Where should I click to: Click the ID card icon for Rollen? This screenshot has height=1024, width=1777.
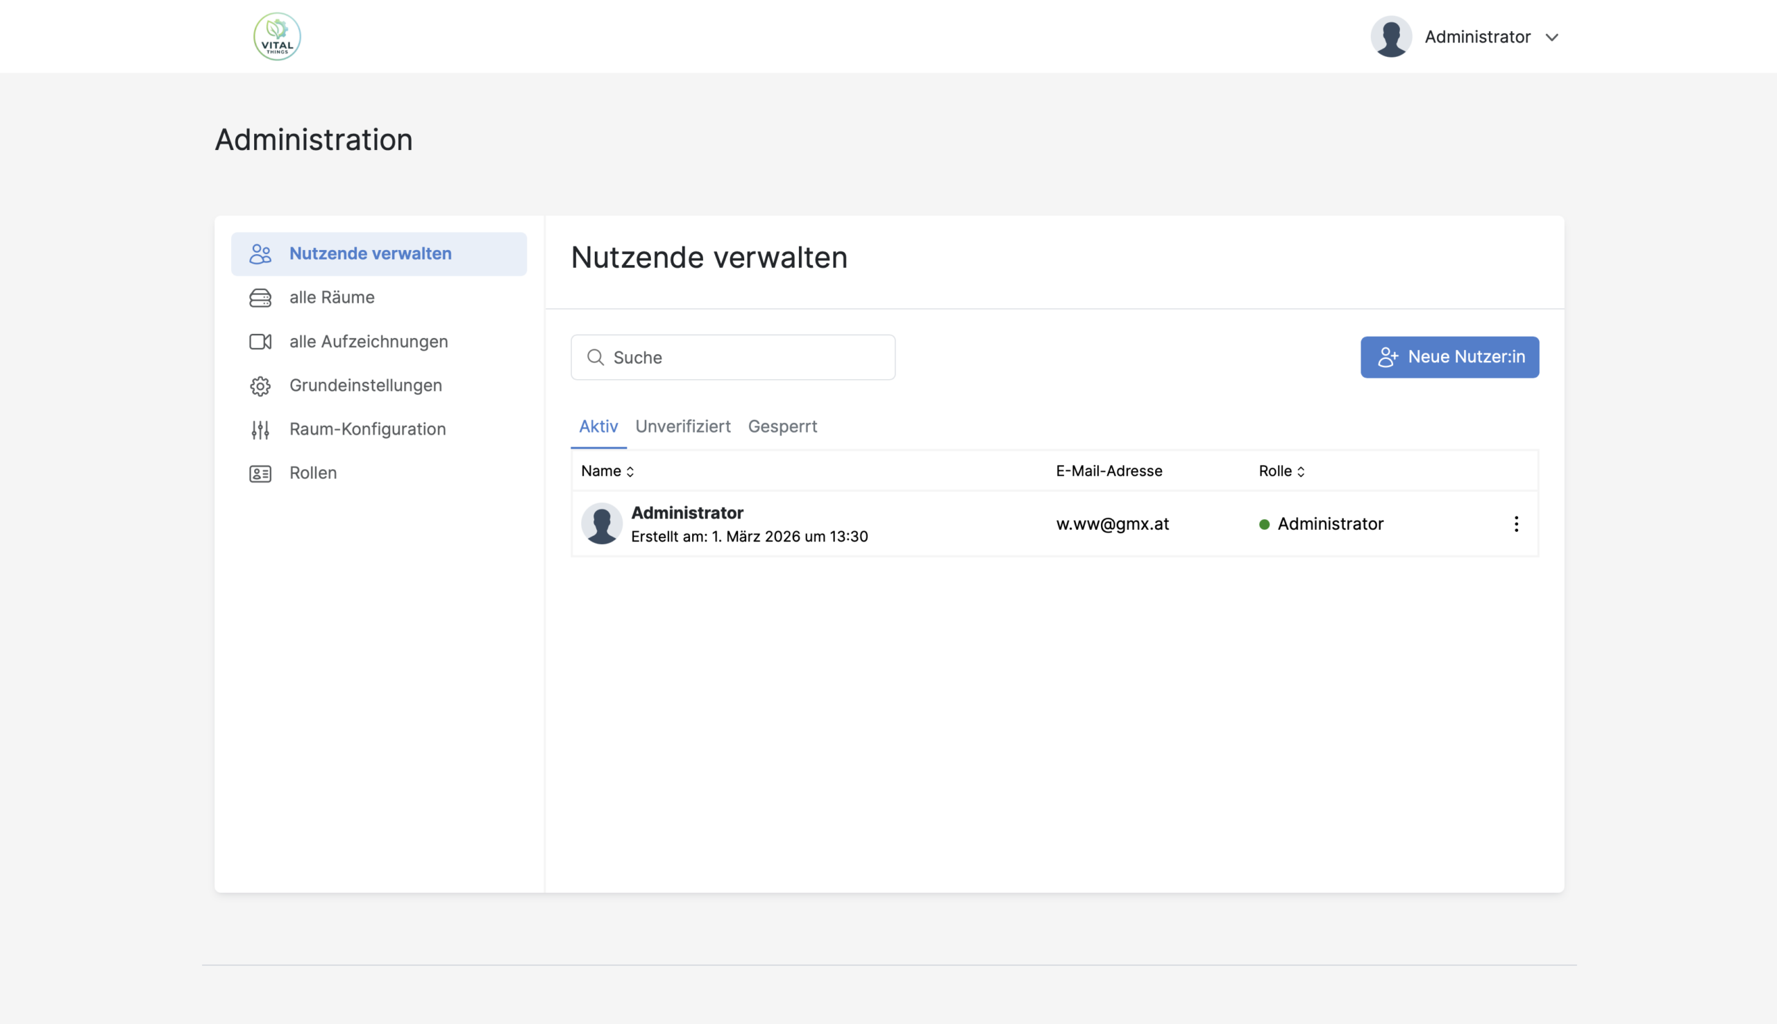260,473
